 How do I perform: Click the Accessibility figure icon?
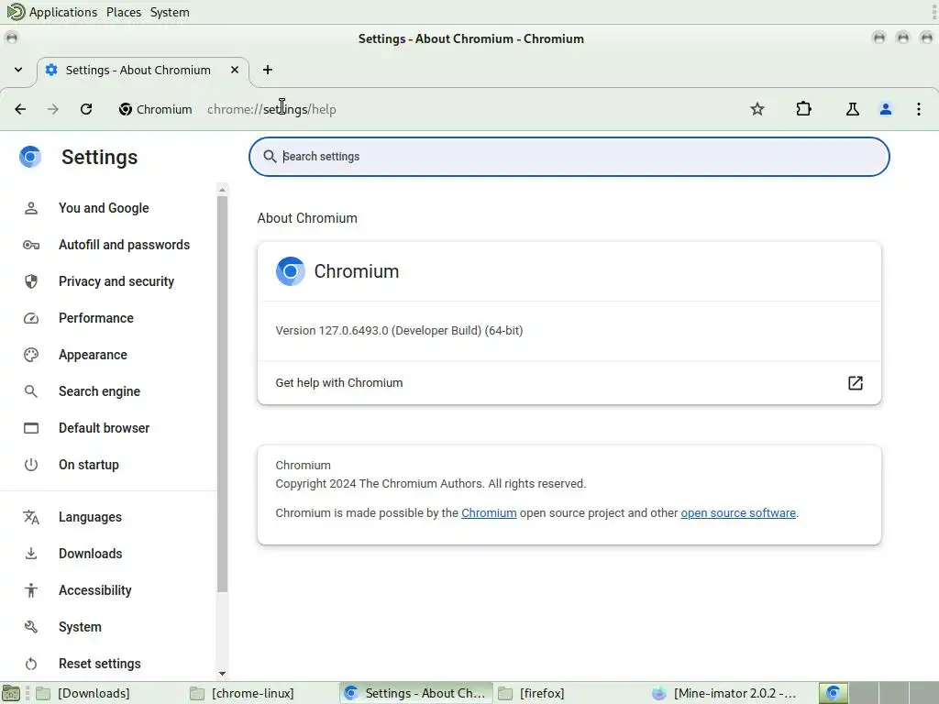tap(31, 591)
